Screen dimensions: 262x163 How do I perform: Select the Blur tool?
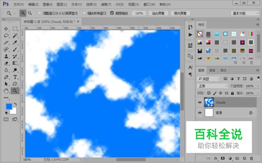tap(6, 70)
